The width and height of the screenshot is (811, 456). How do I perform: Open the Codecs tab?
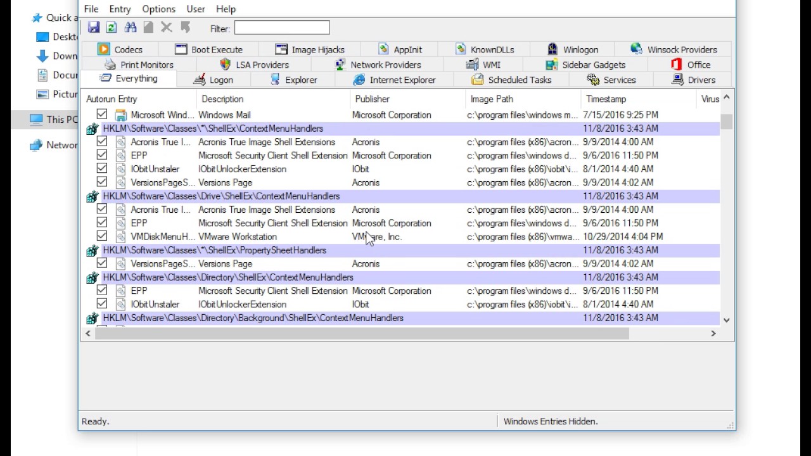coord(120,49)
